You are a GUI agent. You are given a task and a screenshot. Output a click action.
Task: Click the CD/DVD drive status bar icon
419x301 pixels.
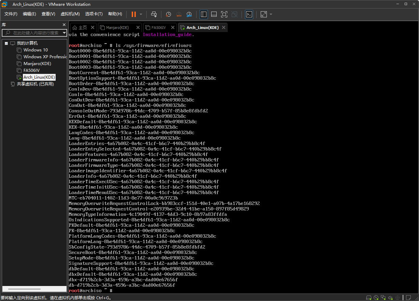coord(376,298)
